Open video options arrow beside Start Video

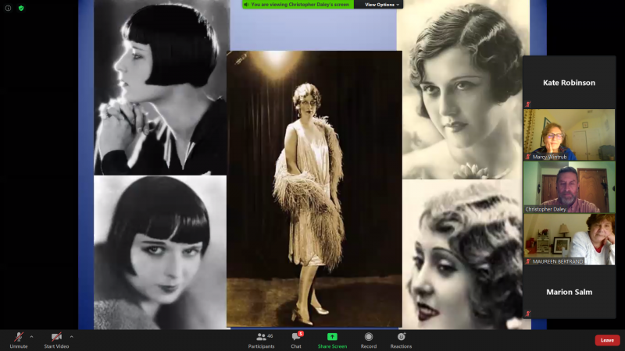[71, 337]
